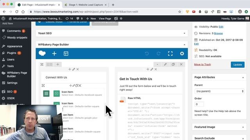This screenshot has height=140, width=250.
Task: Click the undo arrow in WPBakery toolbar
Action: pyautogui.click(x=147, y=54)
